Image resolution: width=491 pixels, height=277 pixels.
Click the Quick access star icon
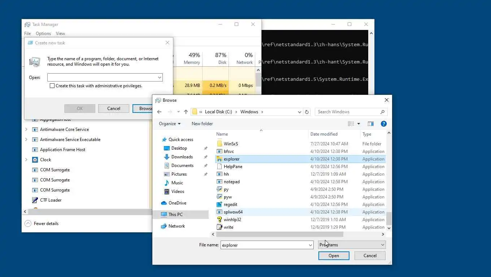coord(164,140)
